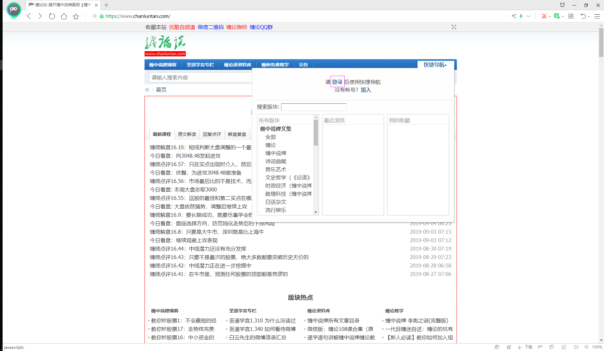Image resolution: width=604 pixels, height=351 pixels.
Task: Click the browser home button
Action: click(64, 16)
